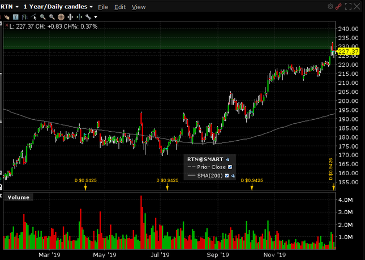This screenshot has height=260, width=365.
Task: Click the 200.00 price axis label
Action: click(x=349, y=101)
